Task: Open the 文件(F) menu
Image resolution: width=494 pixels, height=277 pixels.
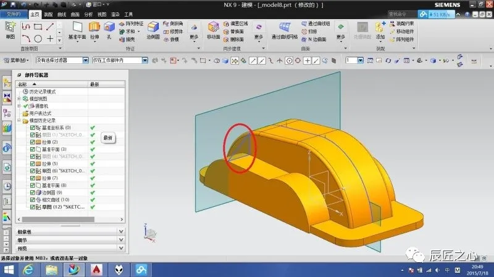Action: (x=12, y=14)
